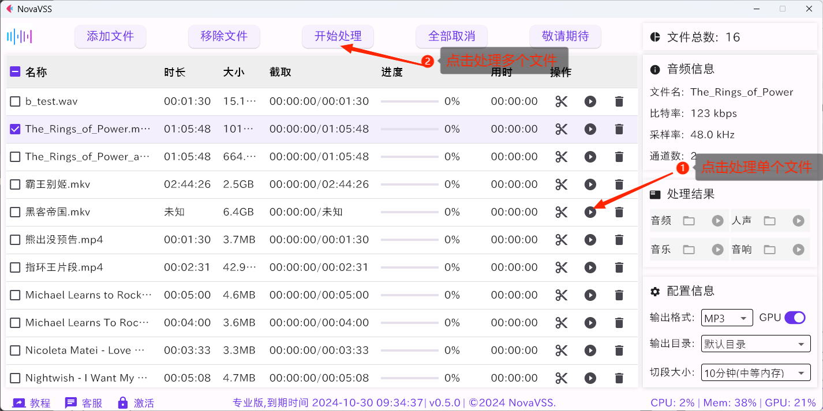Disable the GPU toggle switch
The width and height of the screenshot is (823, 411).
coord(795,318)
